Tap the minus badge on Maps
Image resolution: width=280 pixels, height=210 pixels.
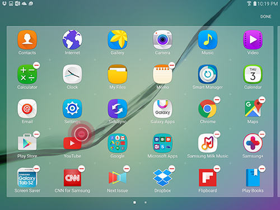click(x=262, y=100)
